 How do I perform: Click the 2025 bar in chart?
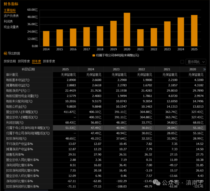pyautogui.click(x=194, y=31)
